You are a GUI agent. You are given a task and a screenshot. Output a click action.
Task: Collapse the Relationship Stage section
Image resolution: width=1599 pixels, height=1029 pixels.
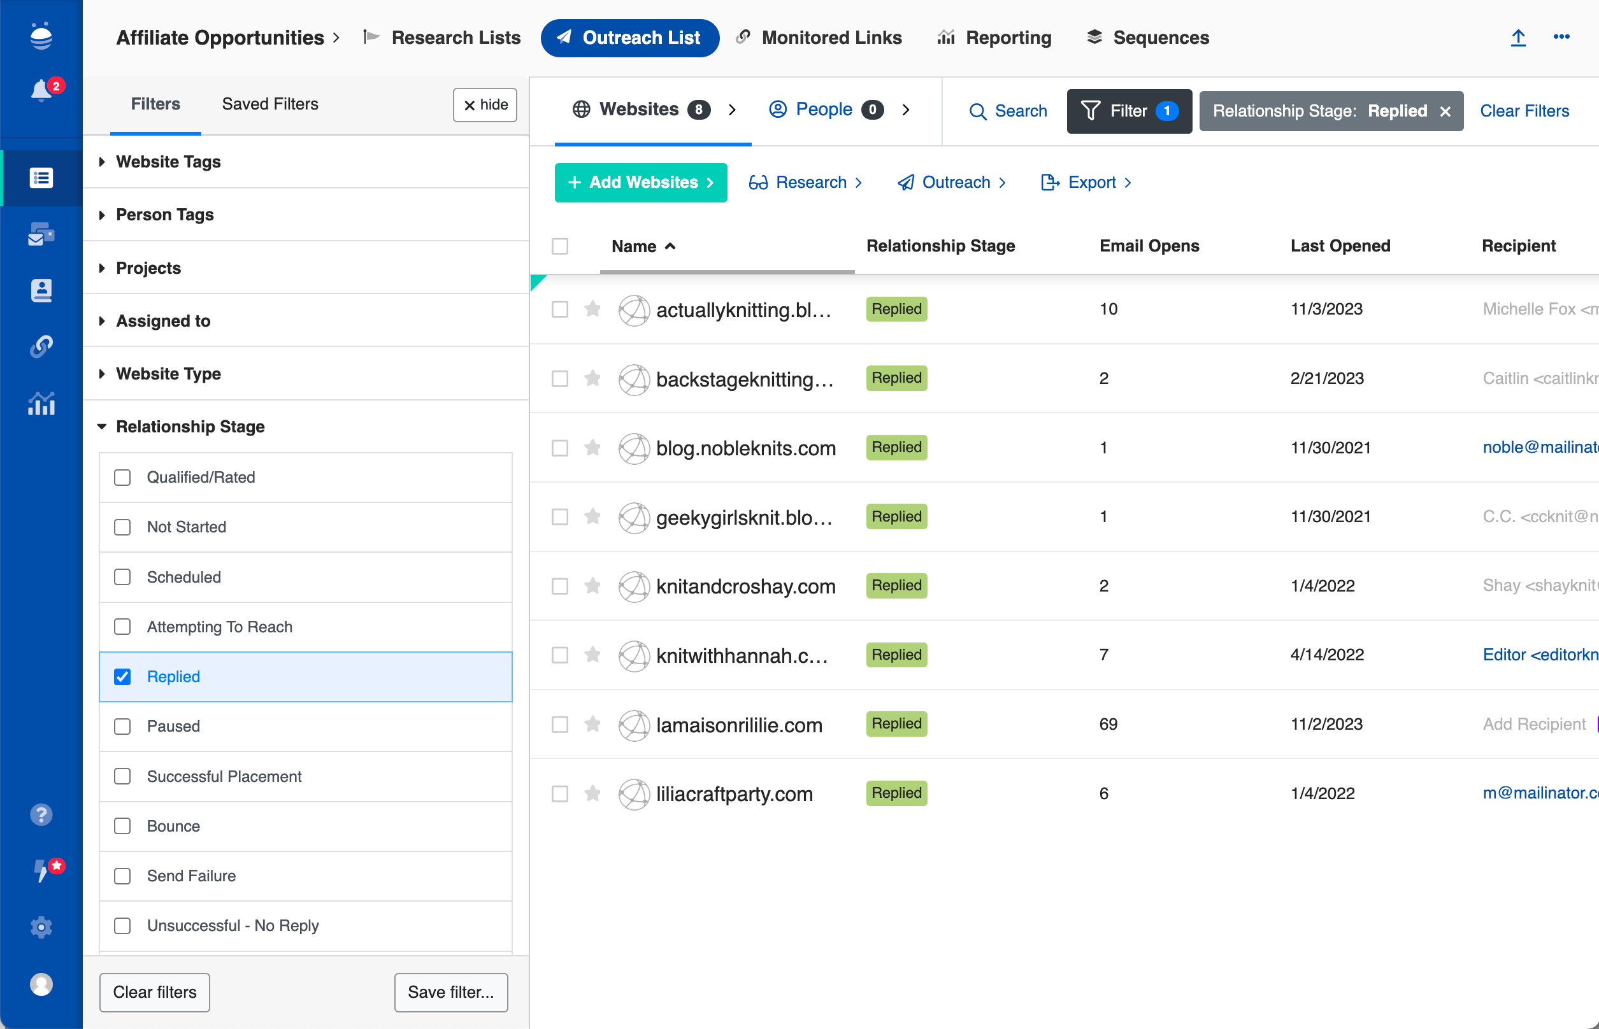tap(190, 426)
